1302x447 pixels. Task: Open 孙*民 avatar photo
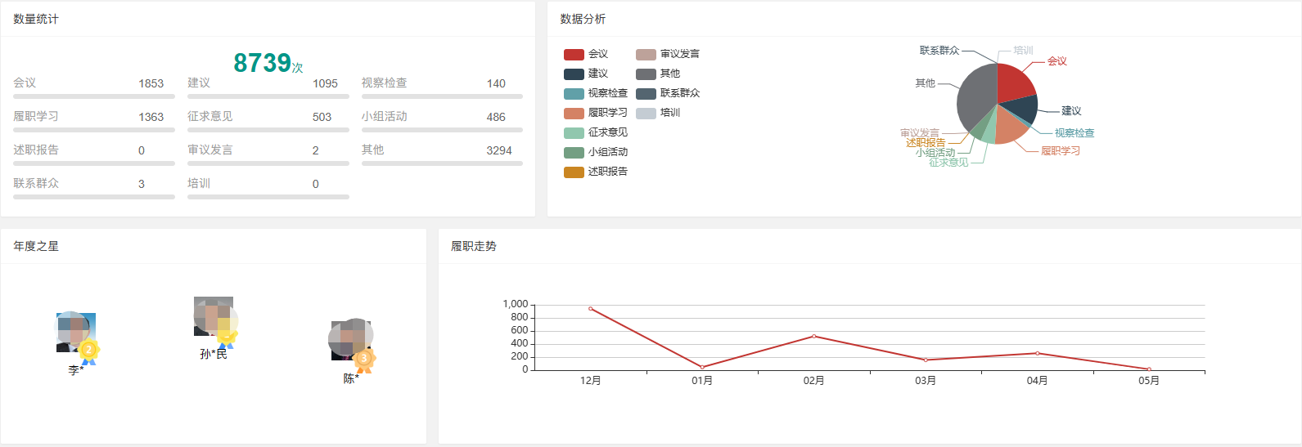tap(214, 316)
